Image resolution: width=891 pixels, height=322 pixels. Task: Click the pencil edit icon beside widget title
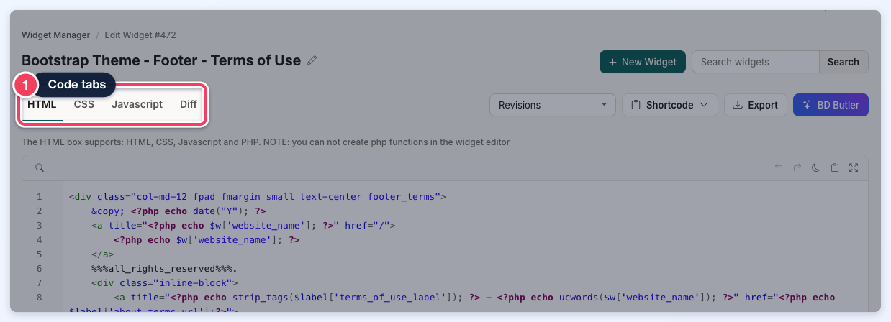click(x=312, y=61)
